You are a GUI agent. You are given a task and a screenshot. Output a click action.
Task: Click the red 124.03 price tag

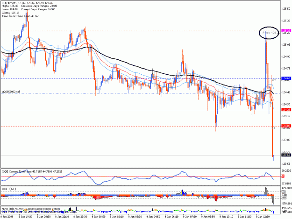[286, 126]
